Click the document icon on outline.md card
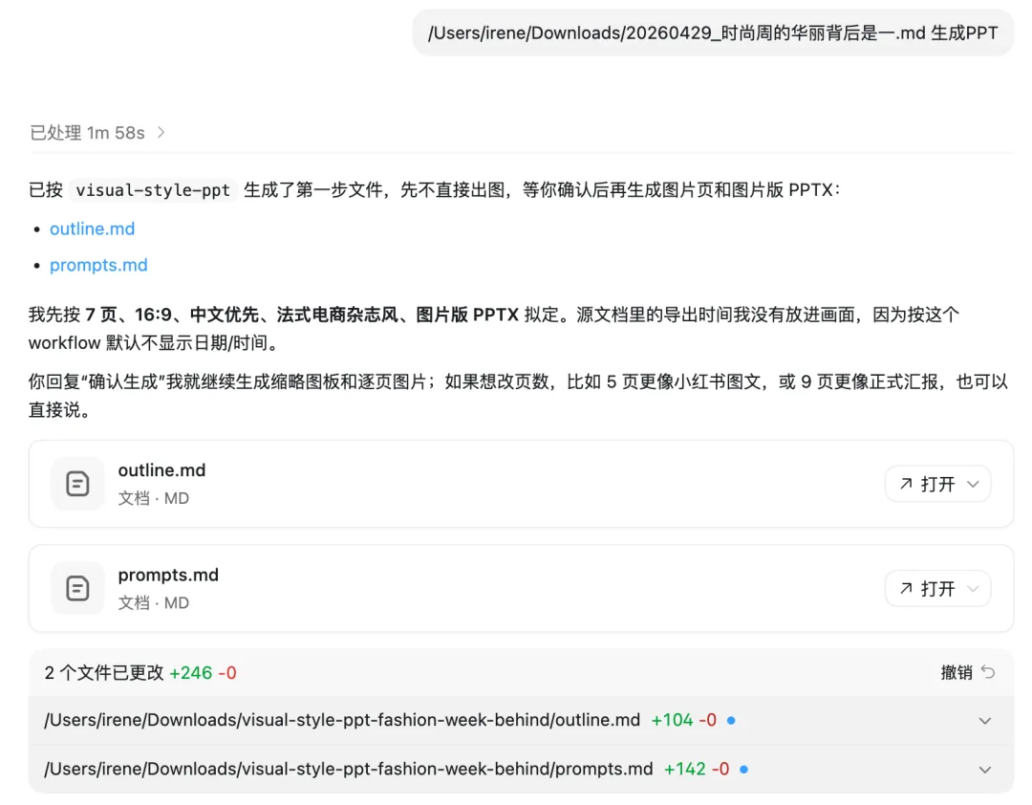 77,484
